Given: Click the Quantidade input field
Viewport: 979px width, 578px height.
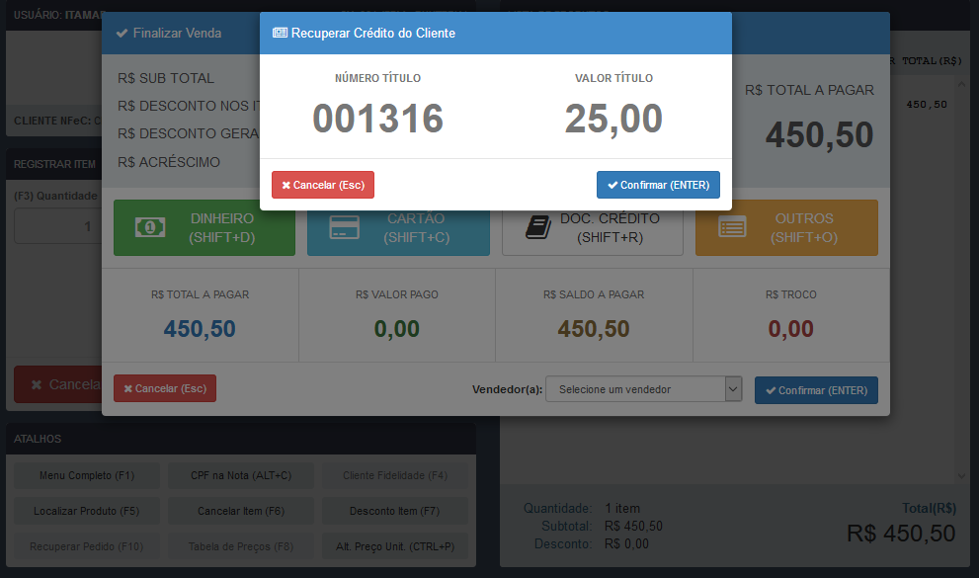Looking at the screenshot, I should pyautogui.click(x=58, y=226).
